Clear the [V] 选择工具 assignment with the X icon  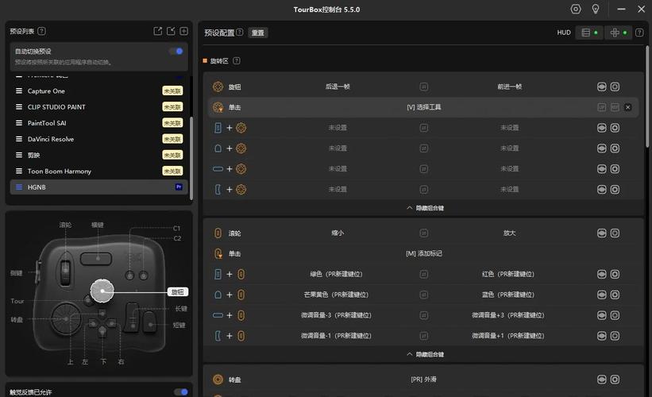pos(628,107)
